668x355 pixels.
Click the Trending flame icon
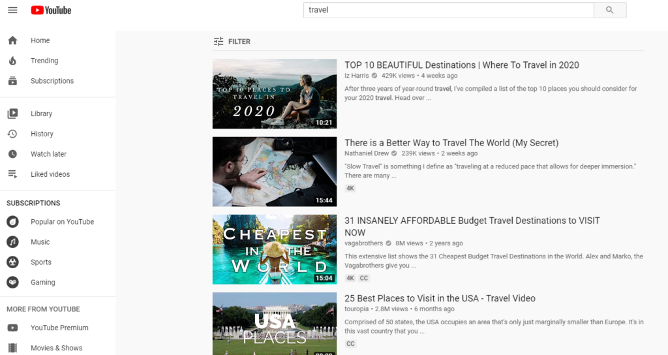coord(13,61)
